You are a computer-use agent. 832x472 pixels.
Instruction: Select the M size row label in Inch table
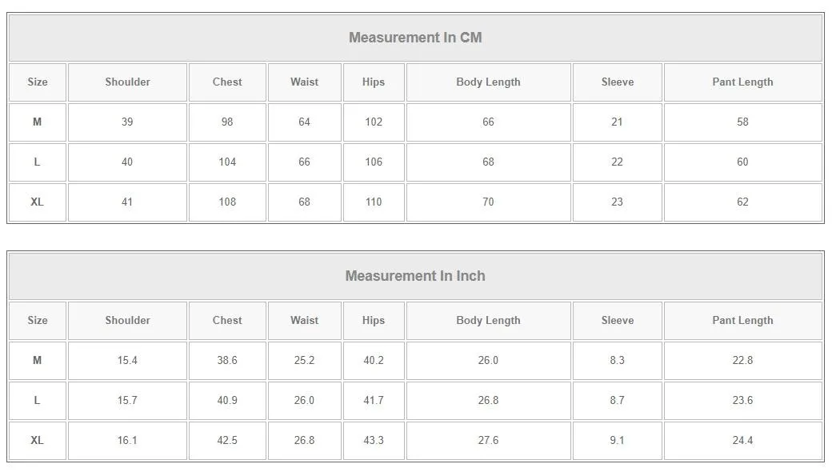coord(37,360)
